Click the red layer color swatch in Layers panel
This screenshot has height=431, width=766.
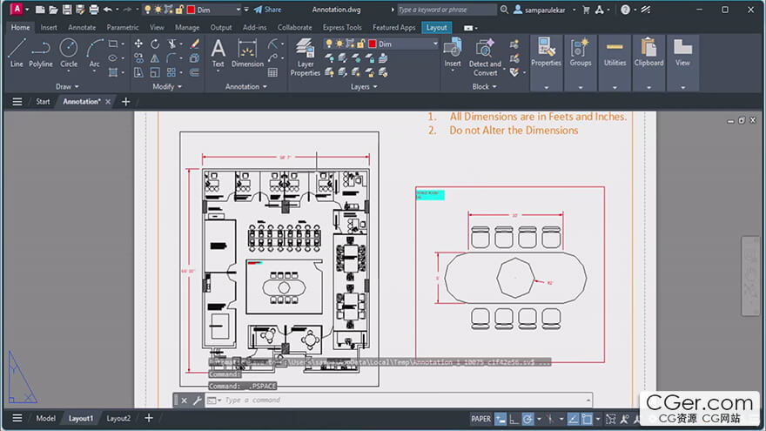373,44
